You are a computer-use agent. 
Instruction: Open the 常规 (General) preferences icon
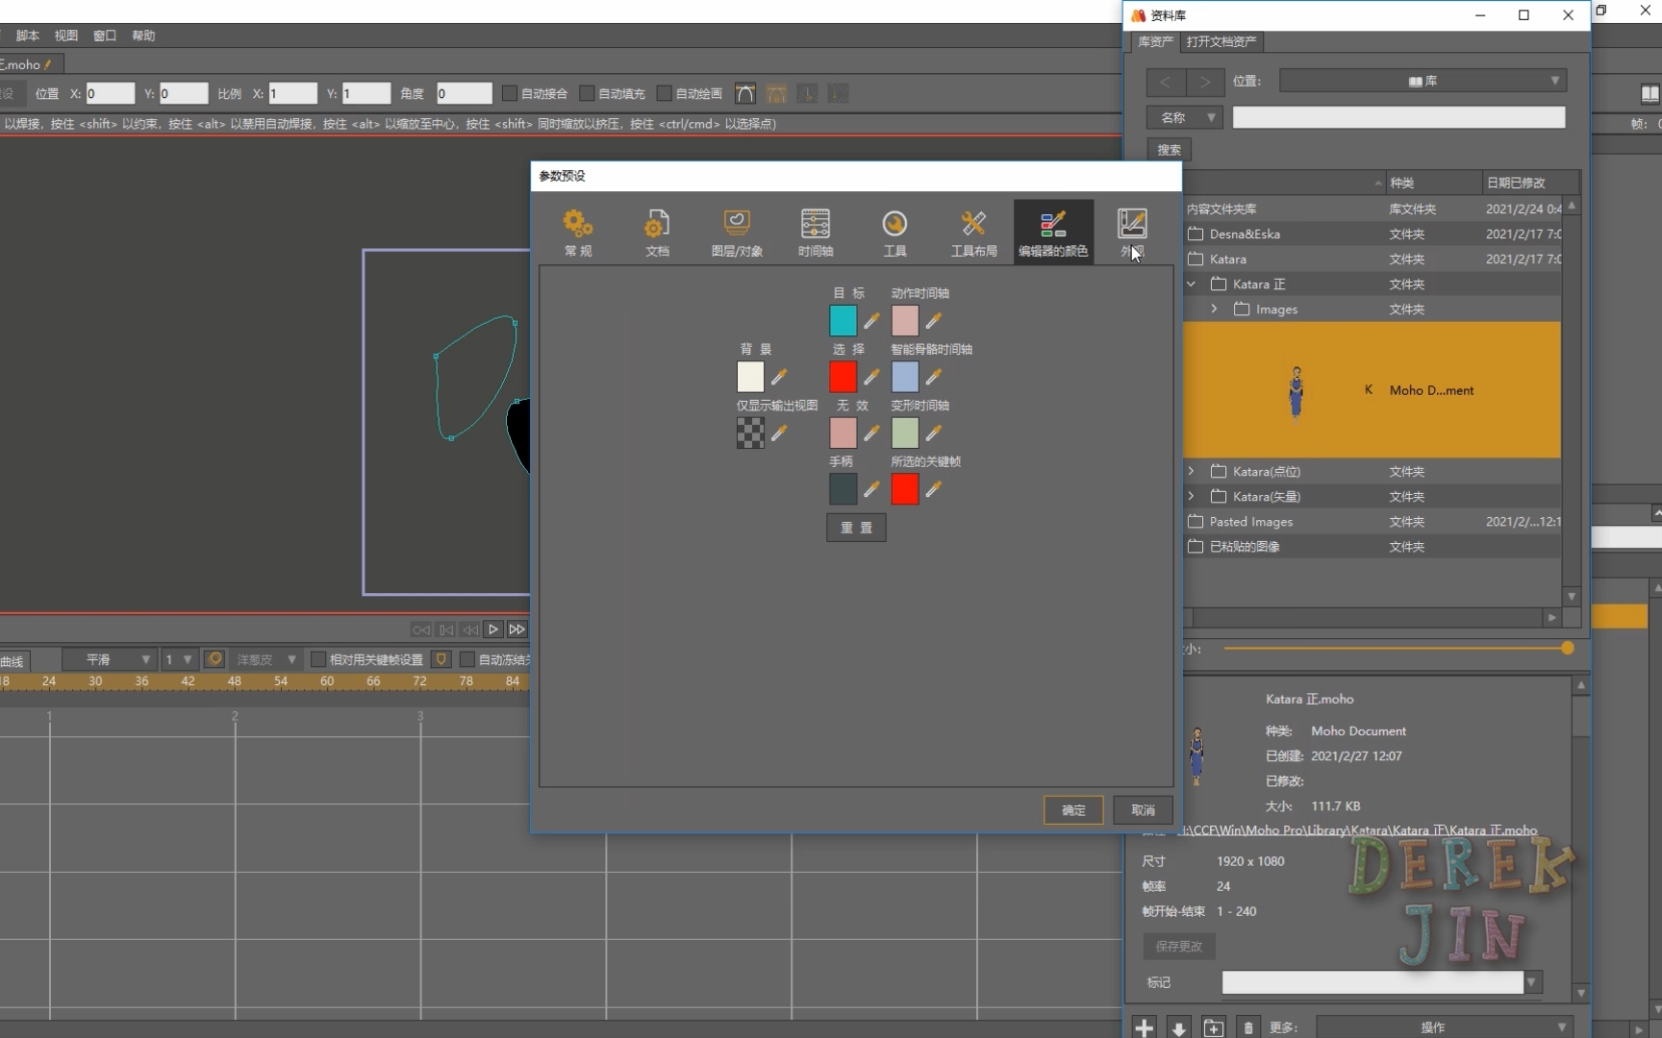577,233
